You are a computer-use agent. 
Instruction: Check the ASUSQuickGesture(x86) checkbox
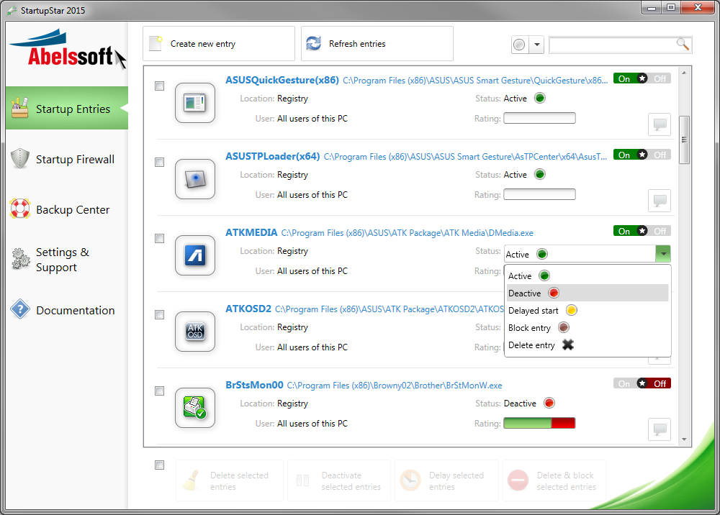(160, 86)
